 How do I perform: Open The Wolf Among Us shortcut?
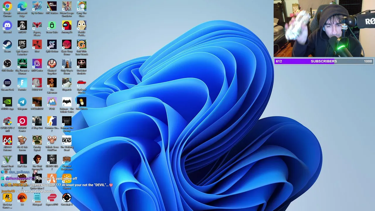37,163
